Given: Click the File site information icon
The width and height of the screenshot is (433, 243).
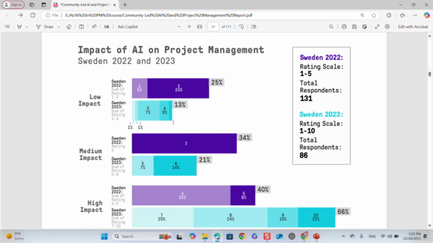Looking at the screenshot, I should [x=52, y=15].
